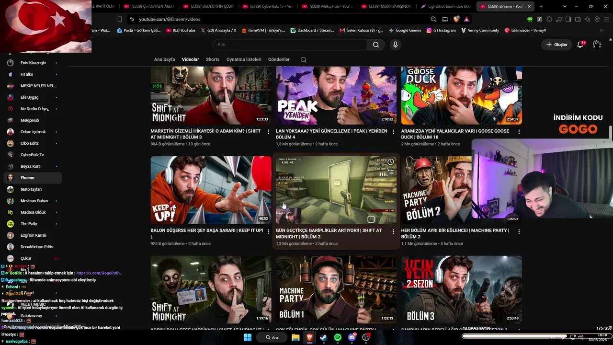Open more options for Shift at Midnight Bölüm 2
613x345 pixels.
(x=394, y=231)
